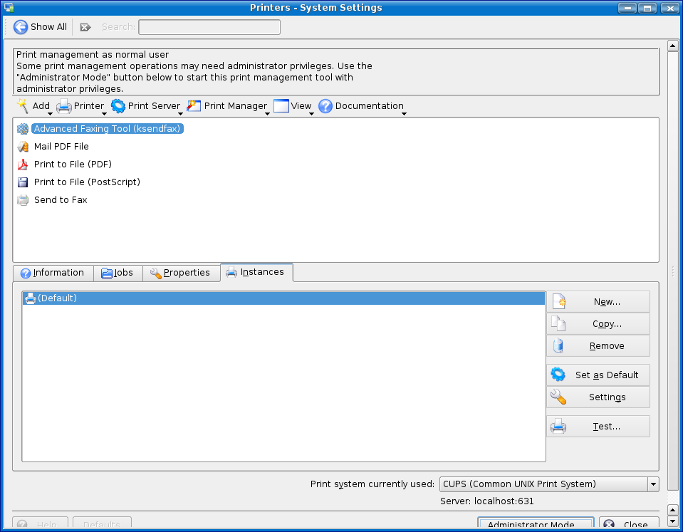Image resolution: width=683 pixels, height=532 pixels.
Task: Click the Add wand icon in toolbar
Action: tap(22, 106)
